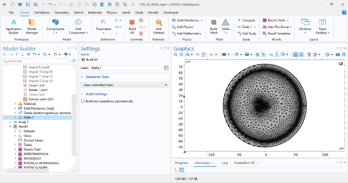Click the Build All button in Settings
The image size is (348, 183).
click(90, 59)
